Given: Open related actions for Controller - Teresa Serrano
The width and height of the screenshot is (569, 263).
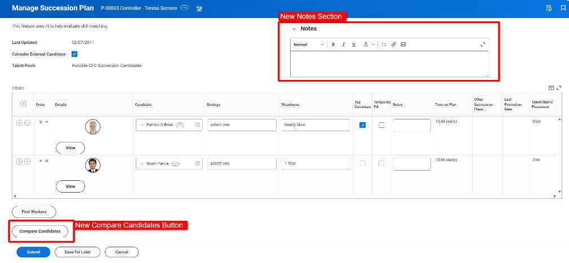Looking at the screenshot, I should tap(185, 8).
